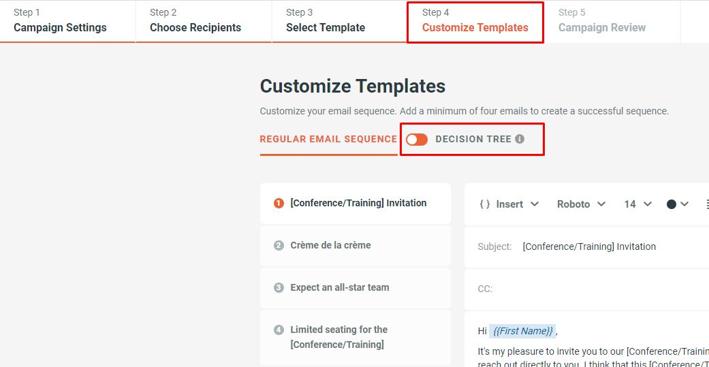Viewport: 709px width, 367px height.
Task: Click the {{First Name}} variable tag
Action: (x=523, y=331)
